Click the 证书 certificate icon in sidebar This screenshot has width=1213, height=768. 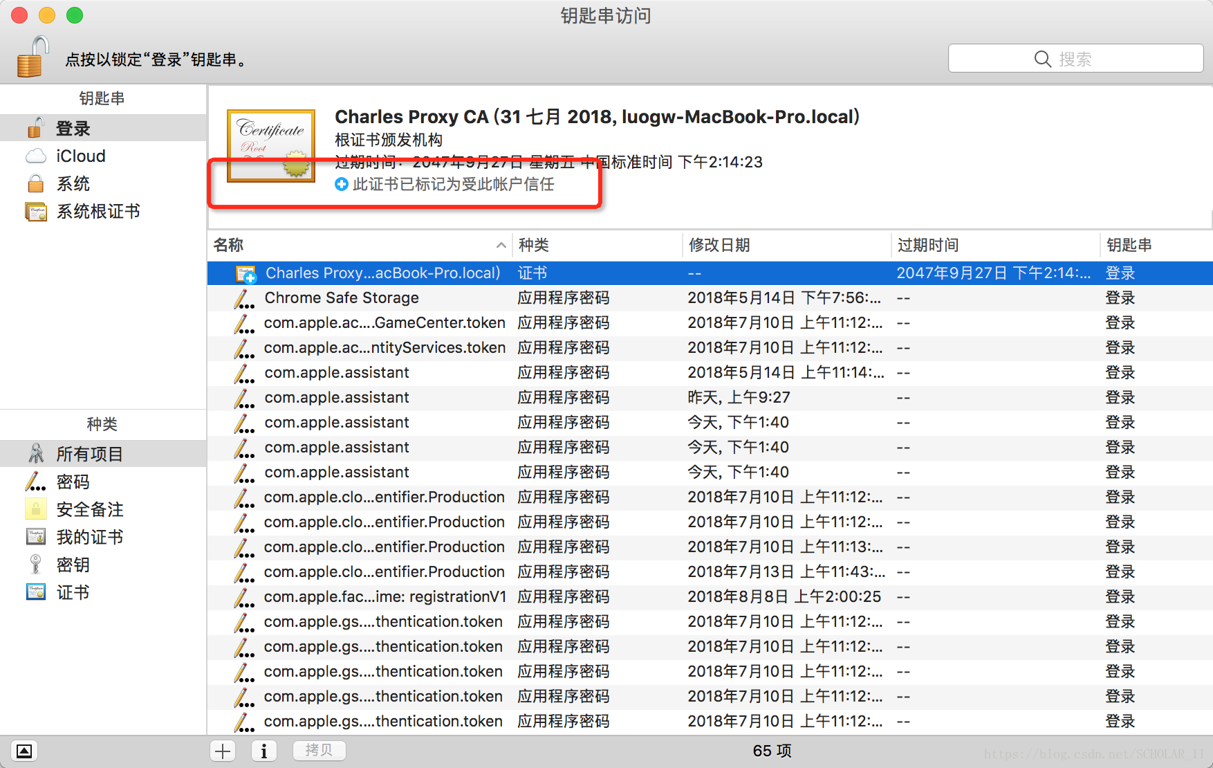point(36,592)
